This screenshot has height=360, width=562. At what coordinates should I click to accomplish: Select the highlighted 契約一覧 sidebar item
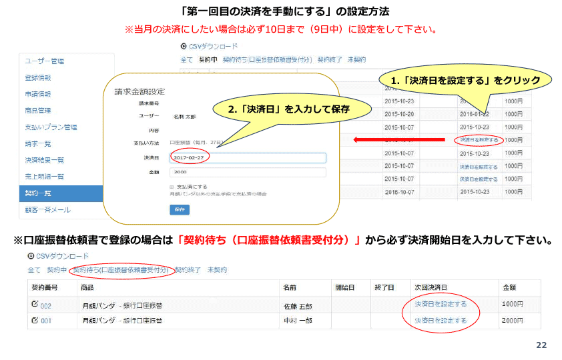click(x=38, y=193)
